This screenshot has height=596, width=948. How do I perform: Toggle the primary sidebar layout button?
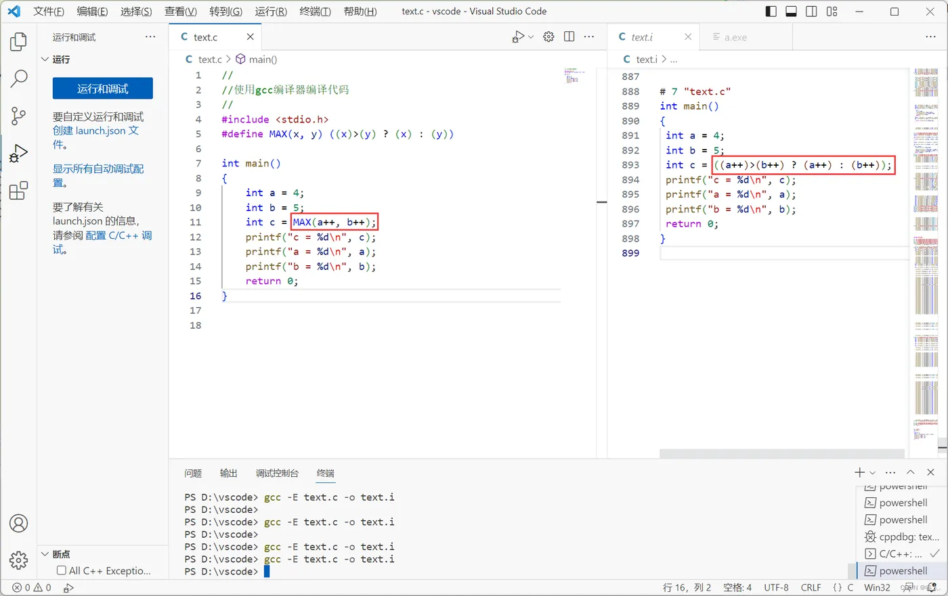point(771,12)
